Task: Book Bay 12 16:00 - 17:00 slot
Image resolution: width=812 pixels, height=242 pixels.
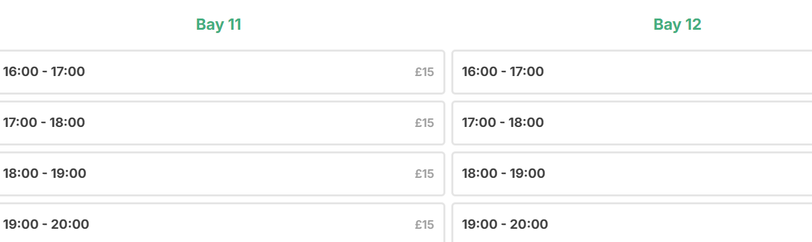Action: tap(632, 71)
